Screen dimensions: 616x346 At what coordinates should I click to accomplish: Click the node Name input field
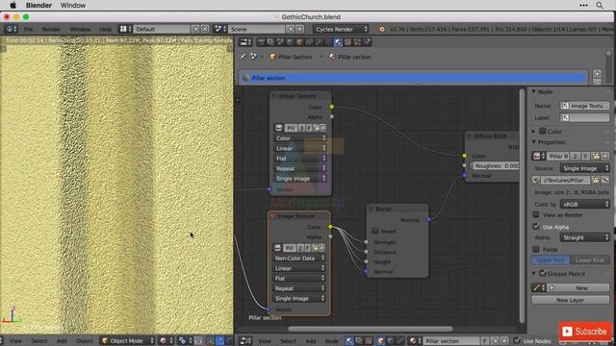(585, 106)
